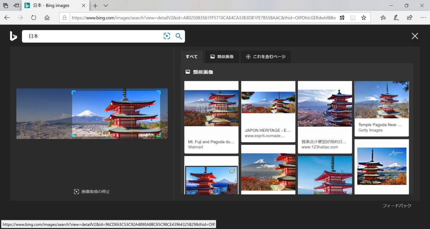Select the 日本 - Bing images browser tab
This screenshot has width=430, height=229.
coord(55,6)
